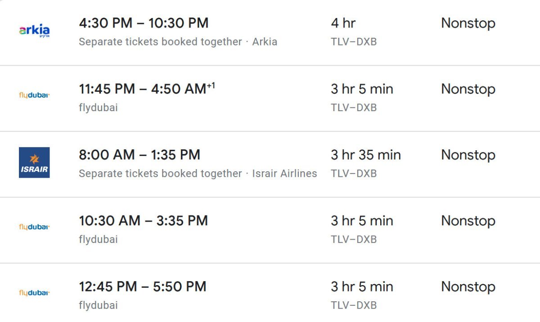540x322 pixels.
Task: Click Nonstop label on the Arkia flight
Action: click(468, 23)
